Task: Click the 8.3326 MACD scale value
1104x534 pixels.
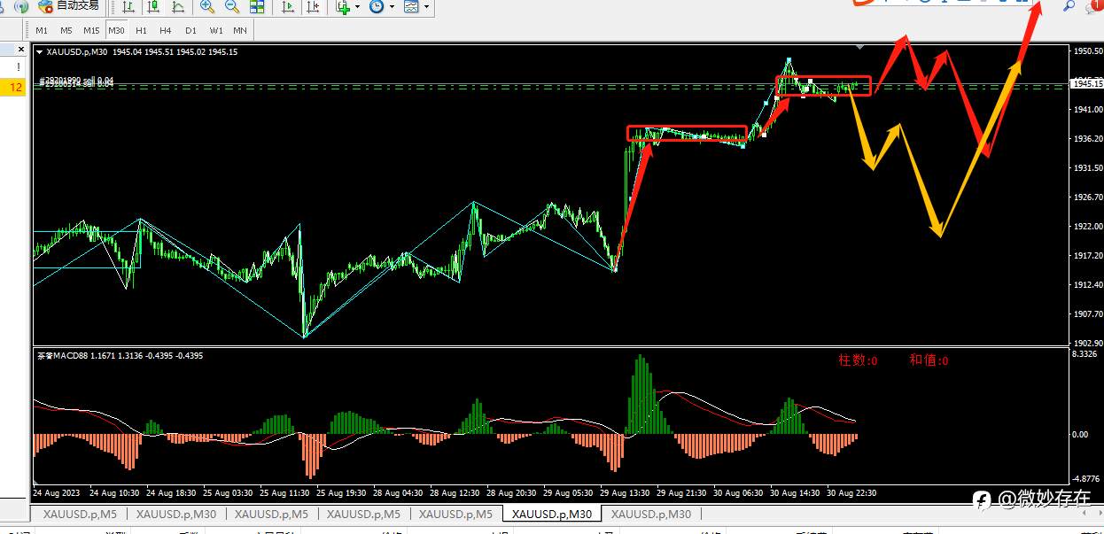Action: pyautogui.click(x=1085, y=354)
